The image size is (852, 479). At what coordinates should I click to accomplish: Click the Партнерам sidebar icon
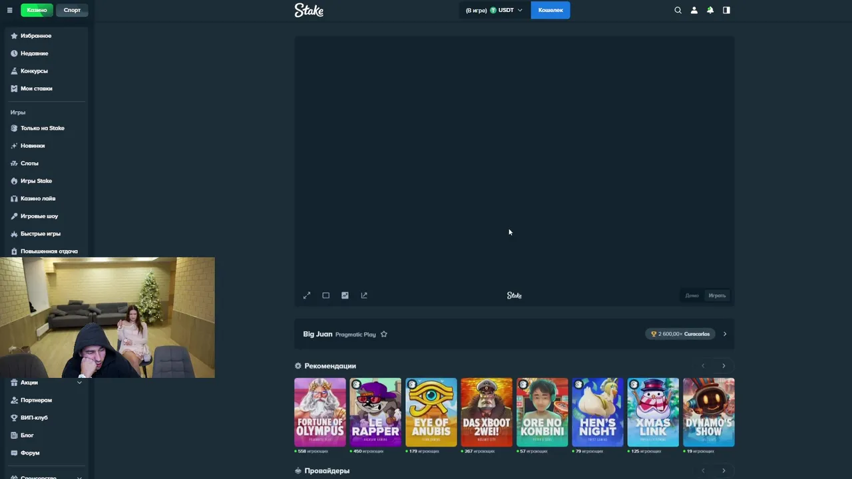pos(14,400)
